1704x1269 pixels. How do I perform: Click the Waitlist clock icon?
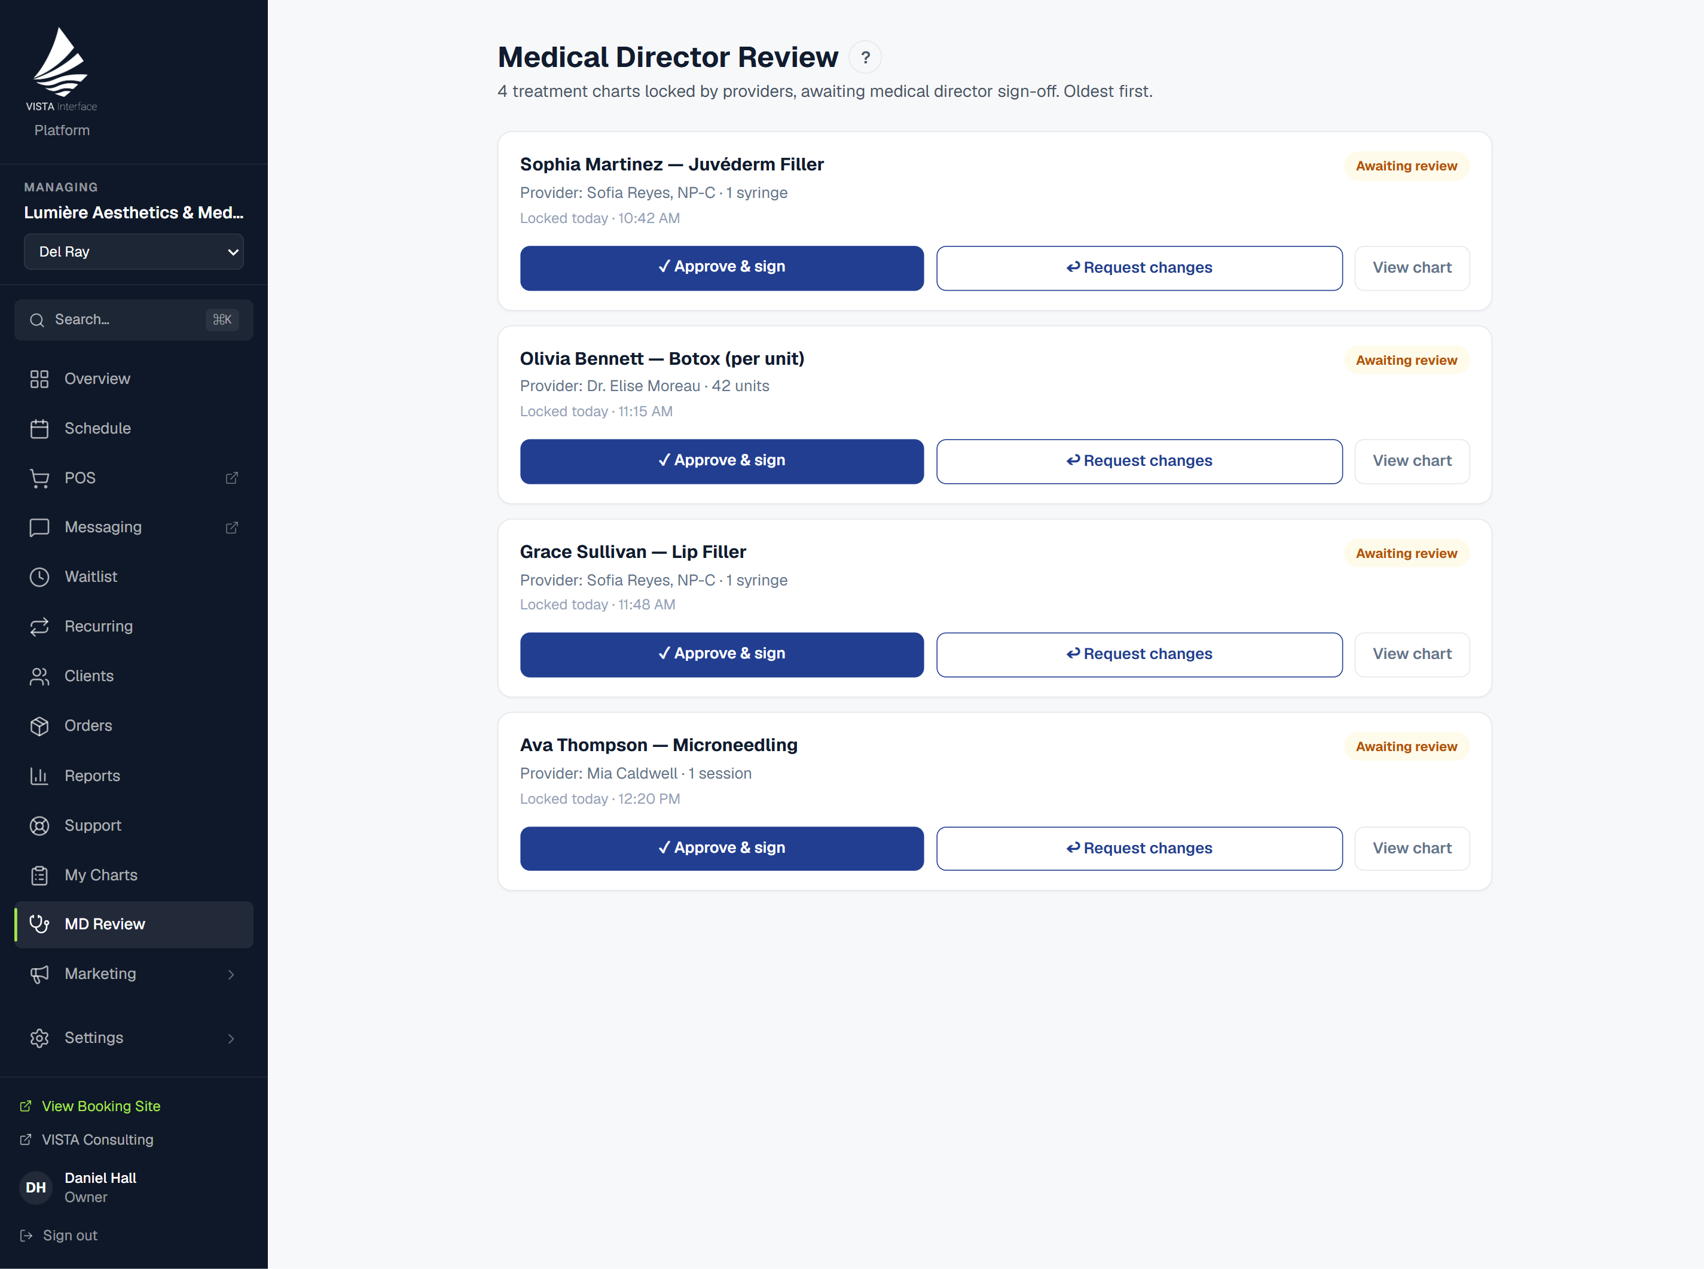click(x=39, y=577)
